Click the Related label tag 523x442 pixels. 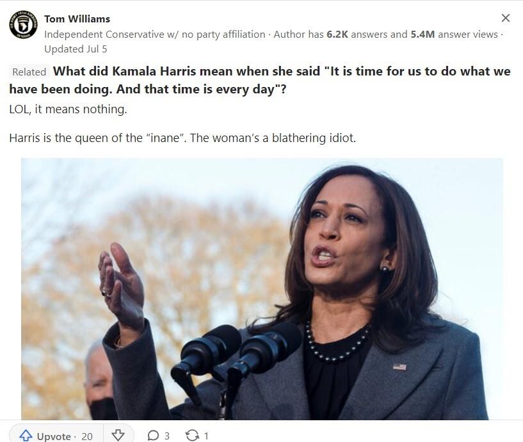pyautogui.click(x=29, y=72)
